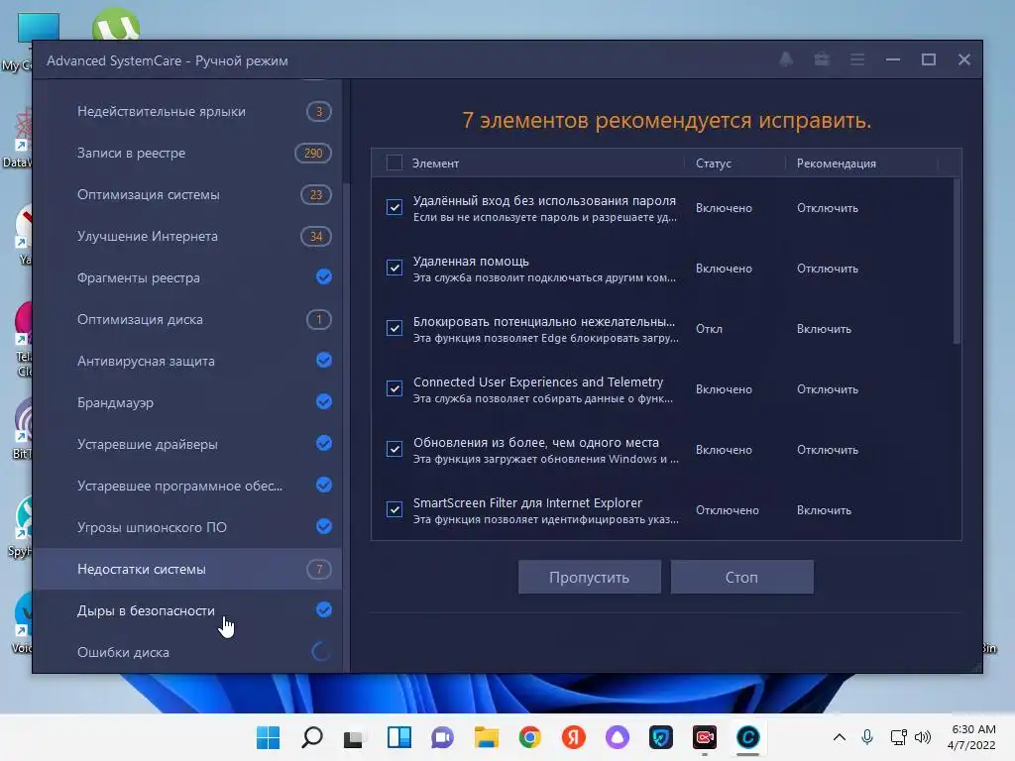
Task: Sort by the Статус column header
Action: tap(714, 163)
